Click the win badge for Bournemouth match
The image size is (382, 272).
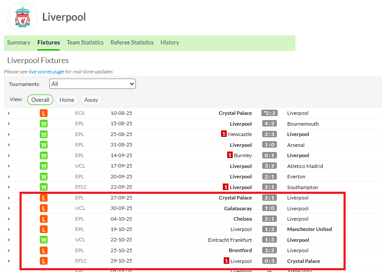(x=44, y=124)
